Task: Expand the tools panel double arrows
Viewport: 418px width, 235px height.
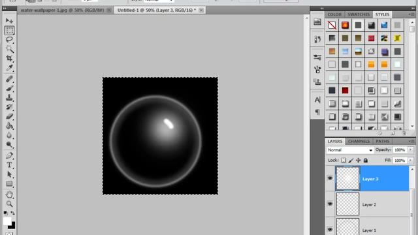Action: point(5,8)
